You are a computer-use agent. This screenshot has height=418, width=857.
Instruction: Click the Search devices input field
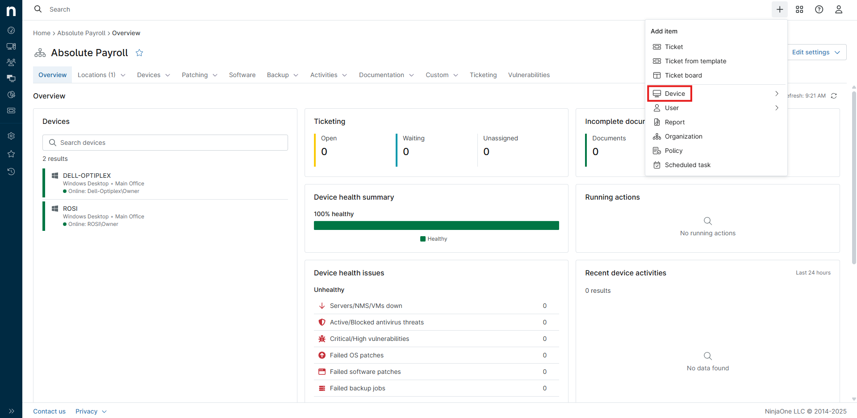coord(165,143)
